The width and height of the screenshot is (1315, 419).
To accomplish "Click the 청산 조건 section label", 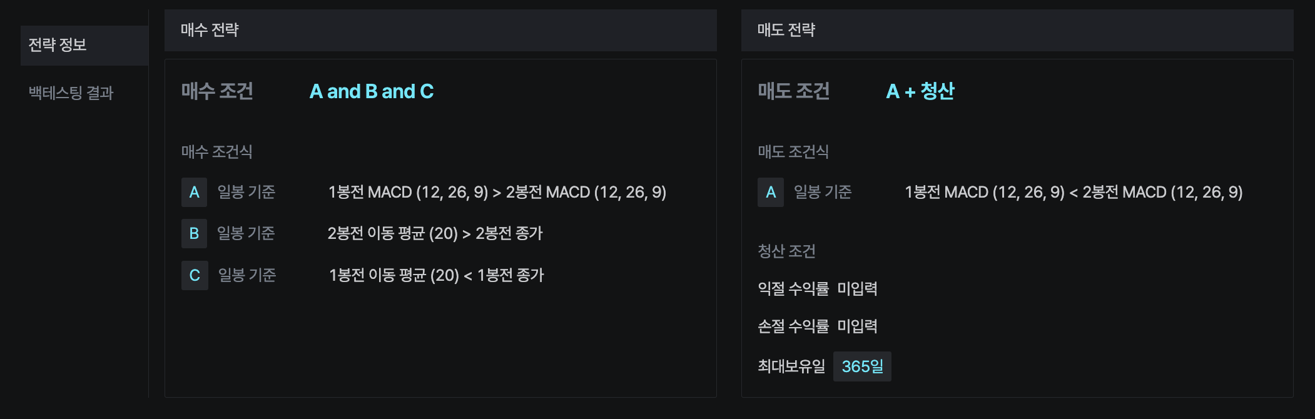I will click(x=786, y=251).
